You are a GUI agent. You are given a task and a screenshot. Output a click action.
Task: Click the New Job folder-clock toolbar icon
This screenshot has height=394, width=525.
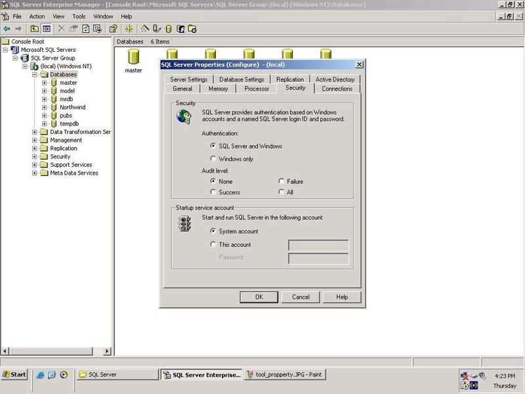[x=192, y=29]
